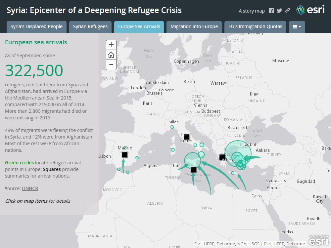The height and width of the screenshot is (248, 331).
Task: Select the Migration into Europe tab
Action: click(x=194, y=27)
